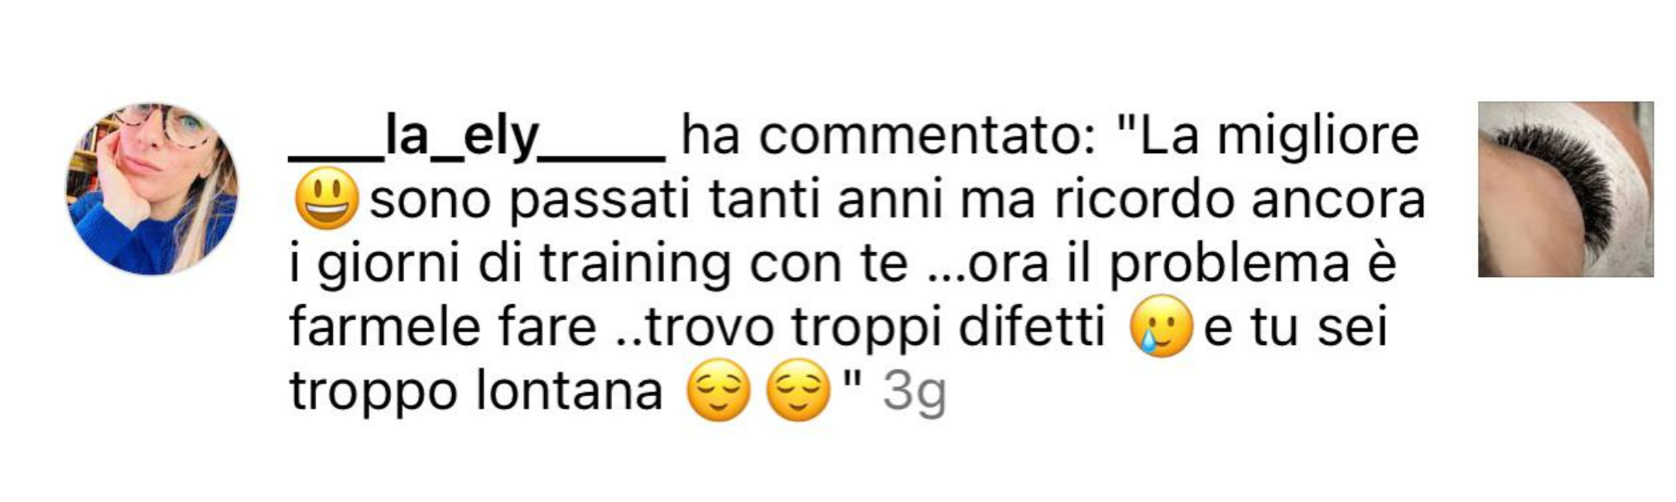Click the words "La migliore"

[1268, 136]
